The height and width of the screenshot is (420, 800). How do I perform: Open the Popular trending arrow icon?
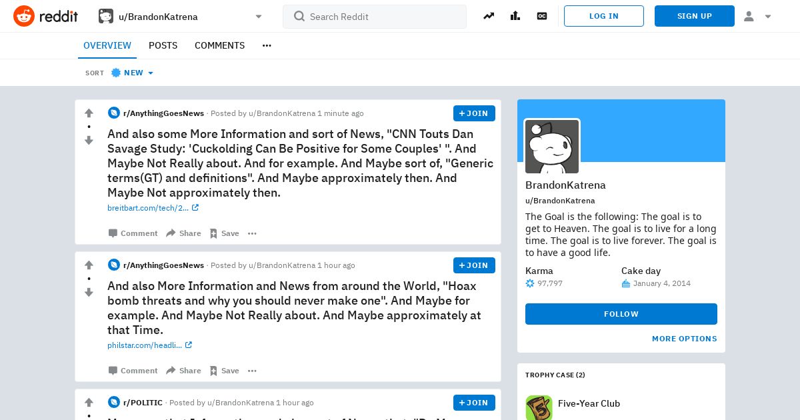coord(489,16)
